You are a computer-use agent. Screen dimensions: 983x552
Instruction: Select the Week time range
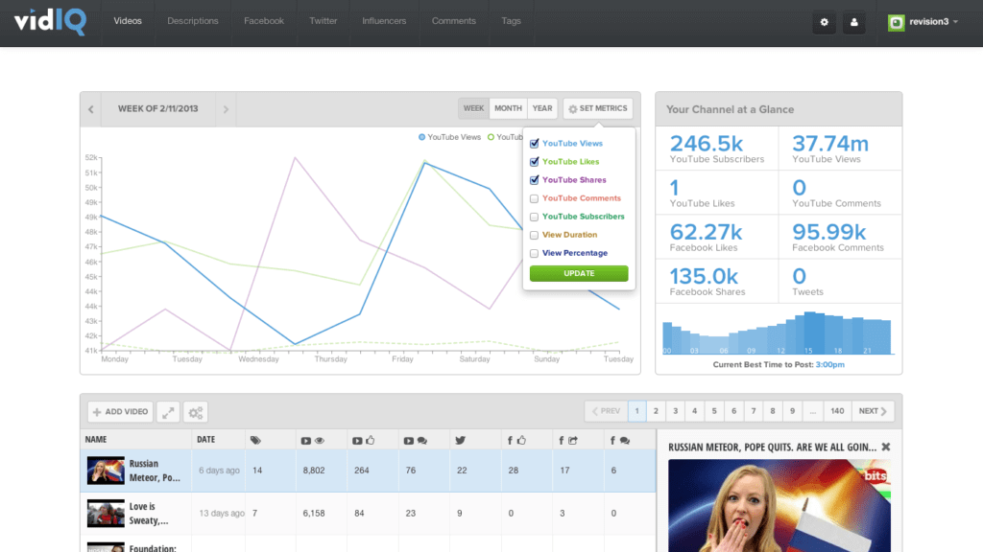point(473,108)
